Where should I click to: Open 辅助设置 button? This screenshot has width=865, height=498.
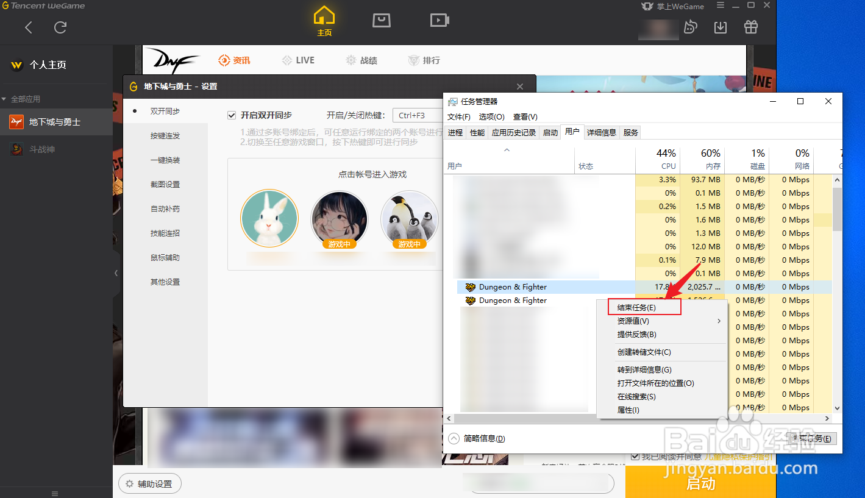tap(150, 484)
